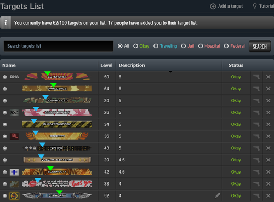The image size is (274, 202).
Task: Remove CUTEHONEY from targets with X icon
Action: pyautogui.click(x=268, y=77)
